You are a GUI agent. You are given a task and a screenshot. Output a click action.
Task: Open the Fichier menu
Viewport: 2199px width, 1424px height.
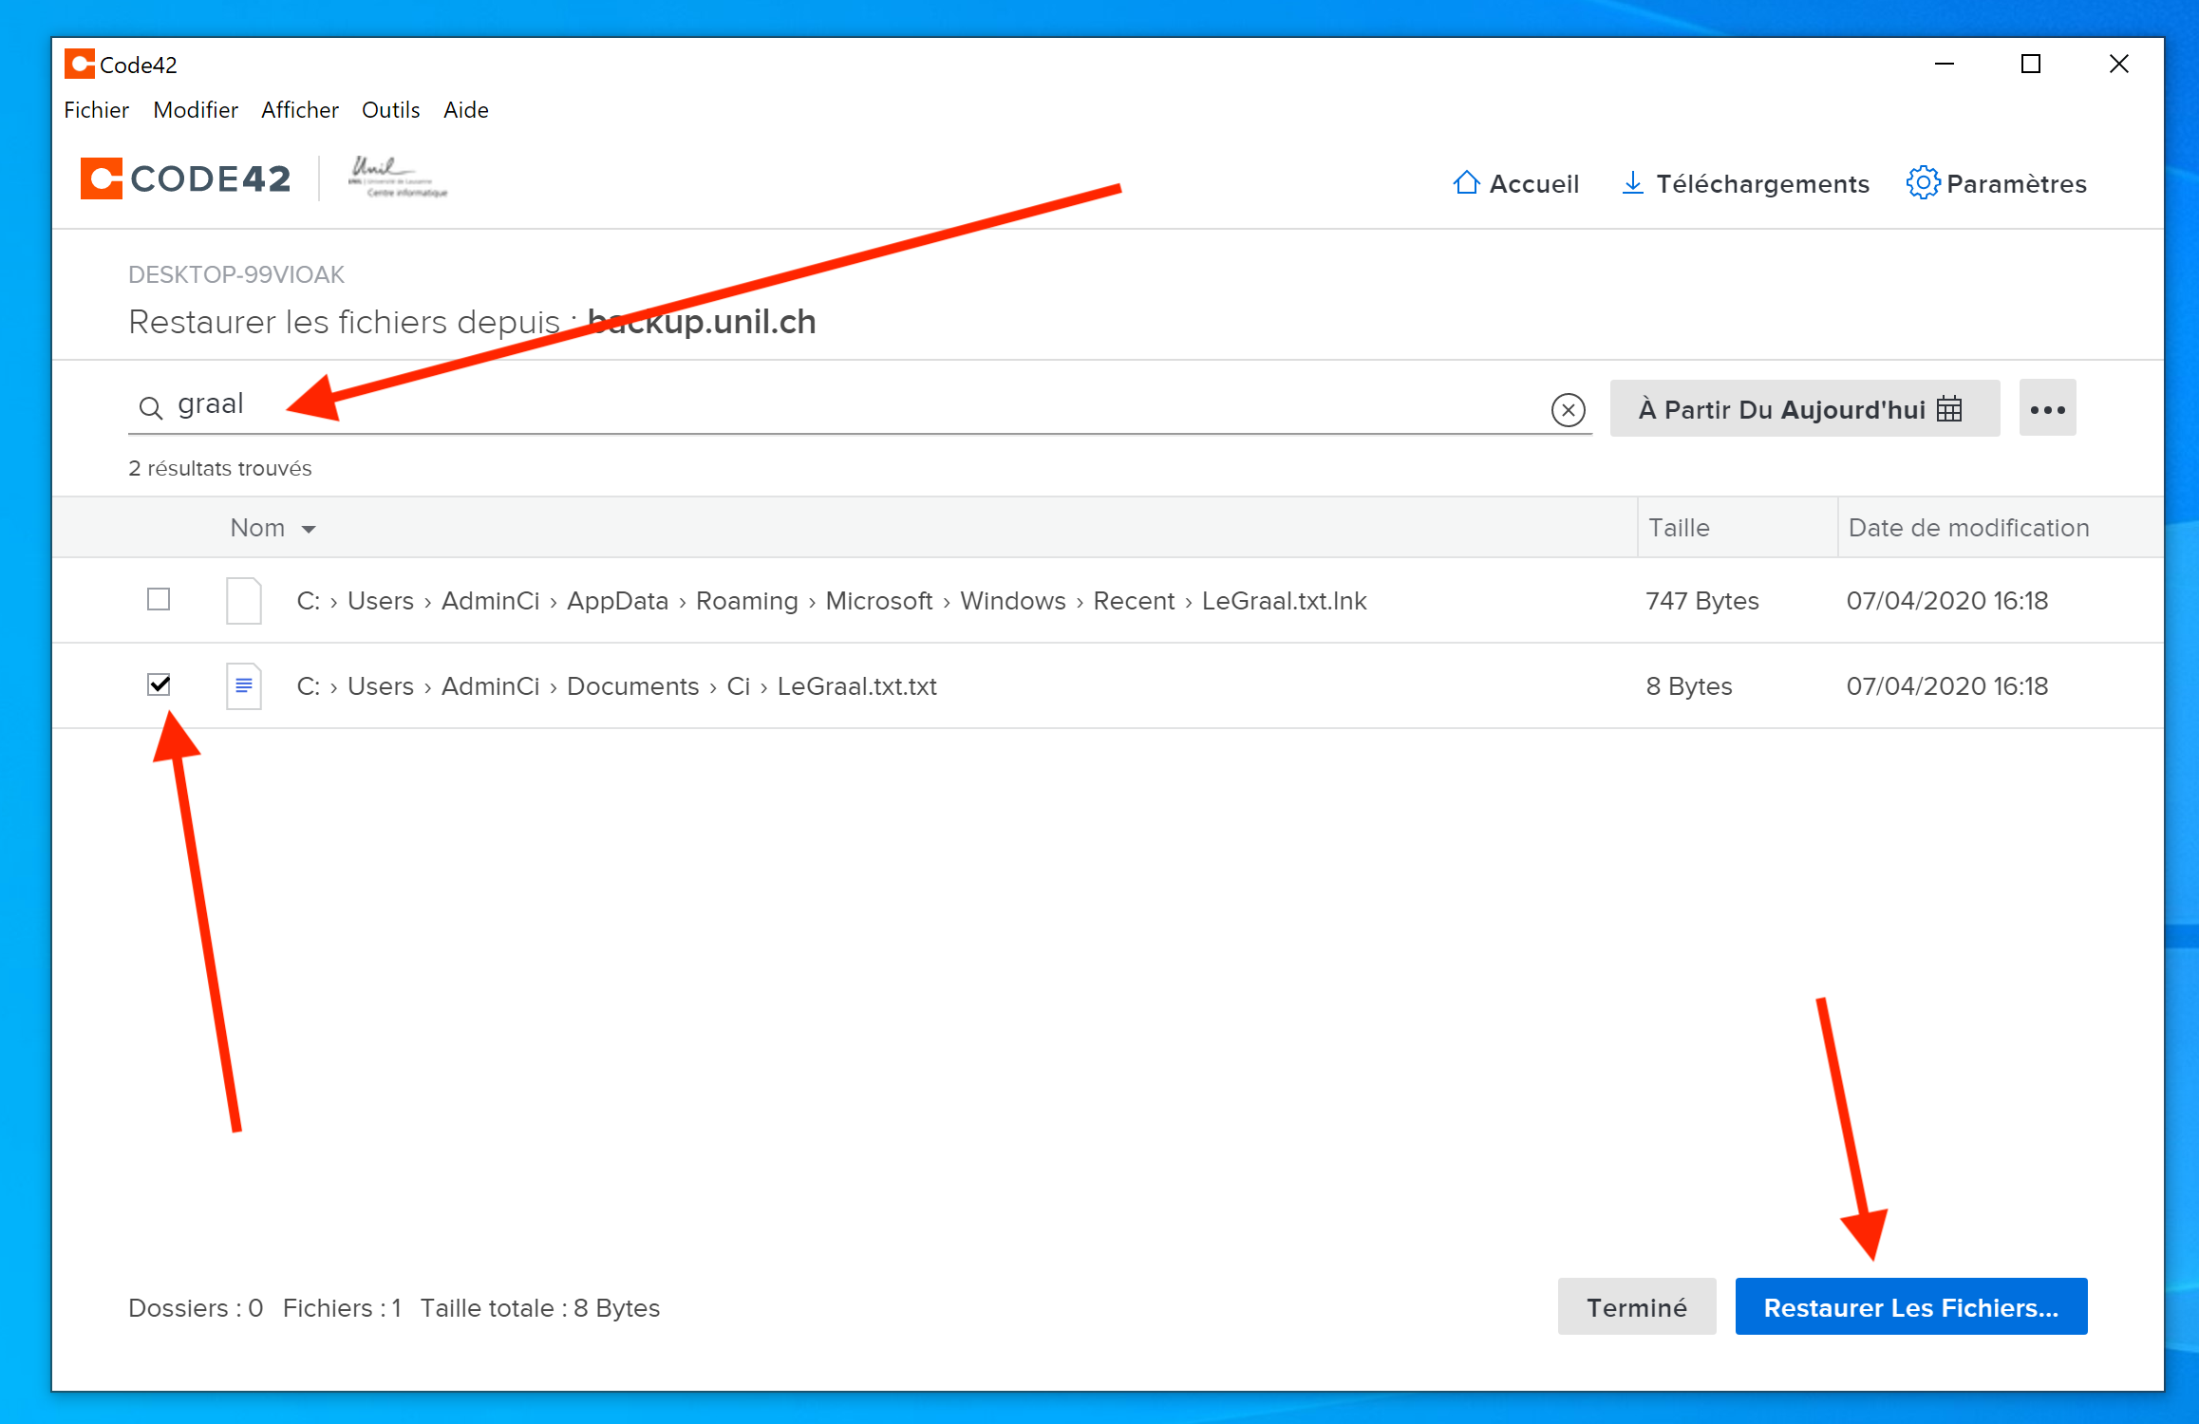click(96, 110)
